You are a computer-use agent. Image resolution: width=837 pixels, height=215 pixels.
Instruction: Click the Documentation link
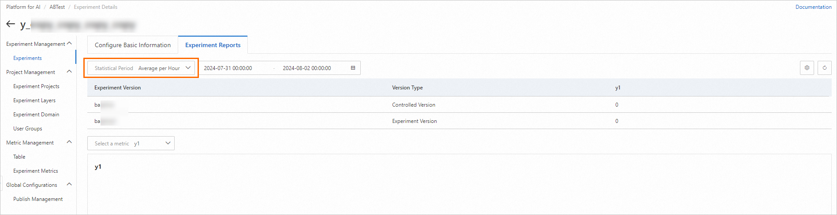814,7
